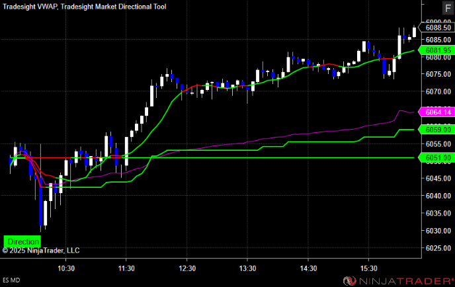The height and width of the screenshot is (287, 455).
Task: Click the copyright 2025 NinjaTrader, LLC text
Action: 41,251
